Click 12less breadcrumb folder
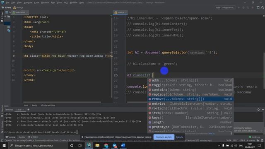The image size is (265, 149). click(x=7, y=7)
